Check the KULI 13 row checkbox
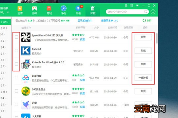This screenshot has width=178, height=118. [16, 50]
